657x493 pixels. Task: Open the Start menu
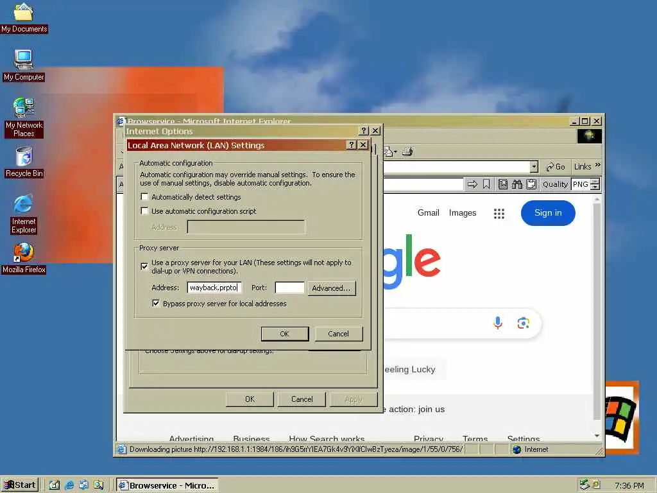[20, 485]
